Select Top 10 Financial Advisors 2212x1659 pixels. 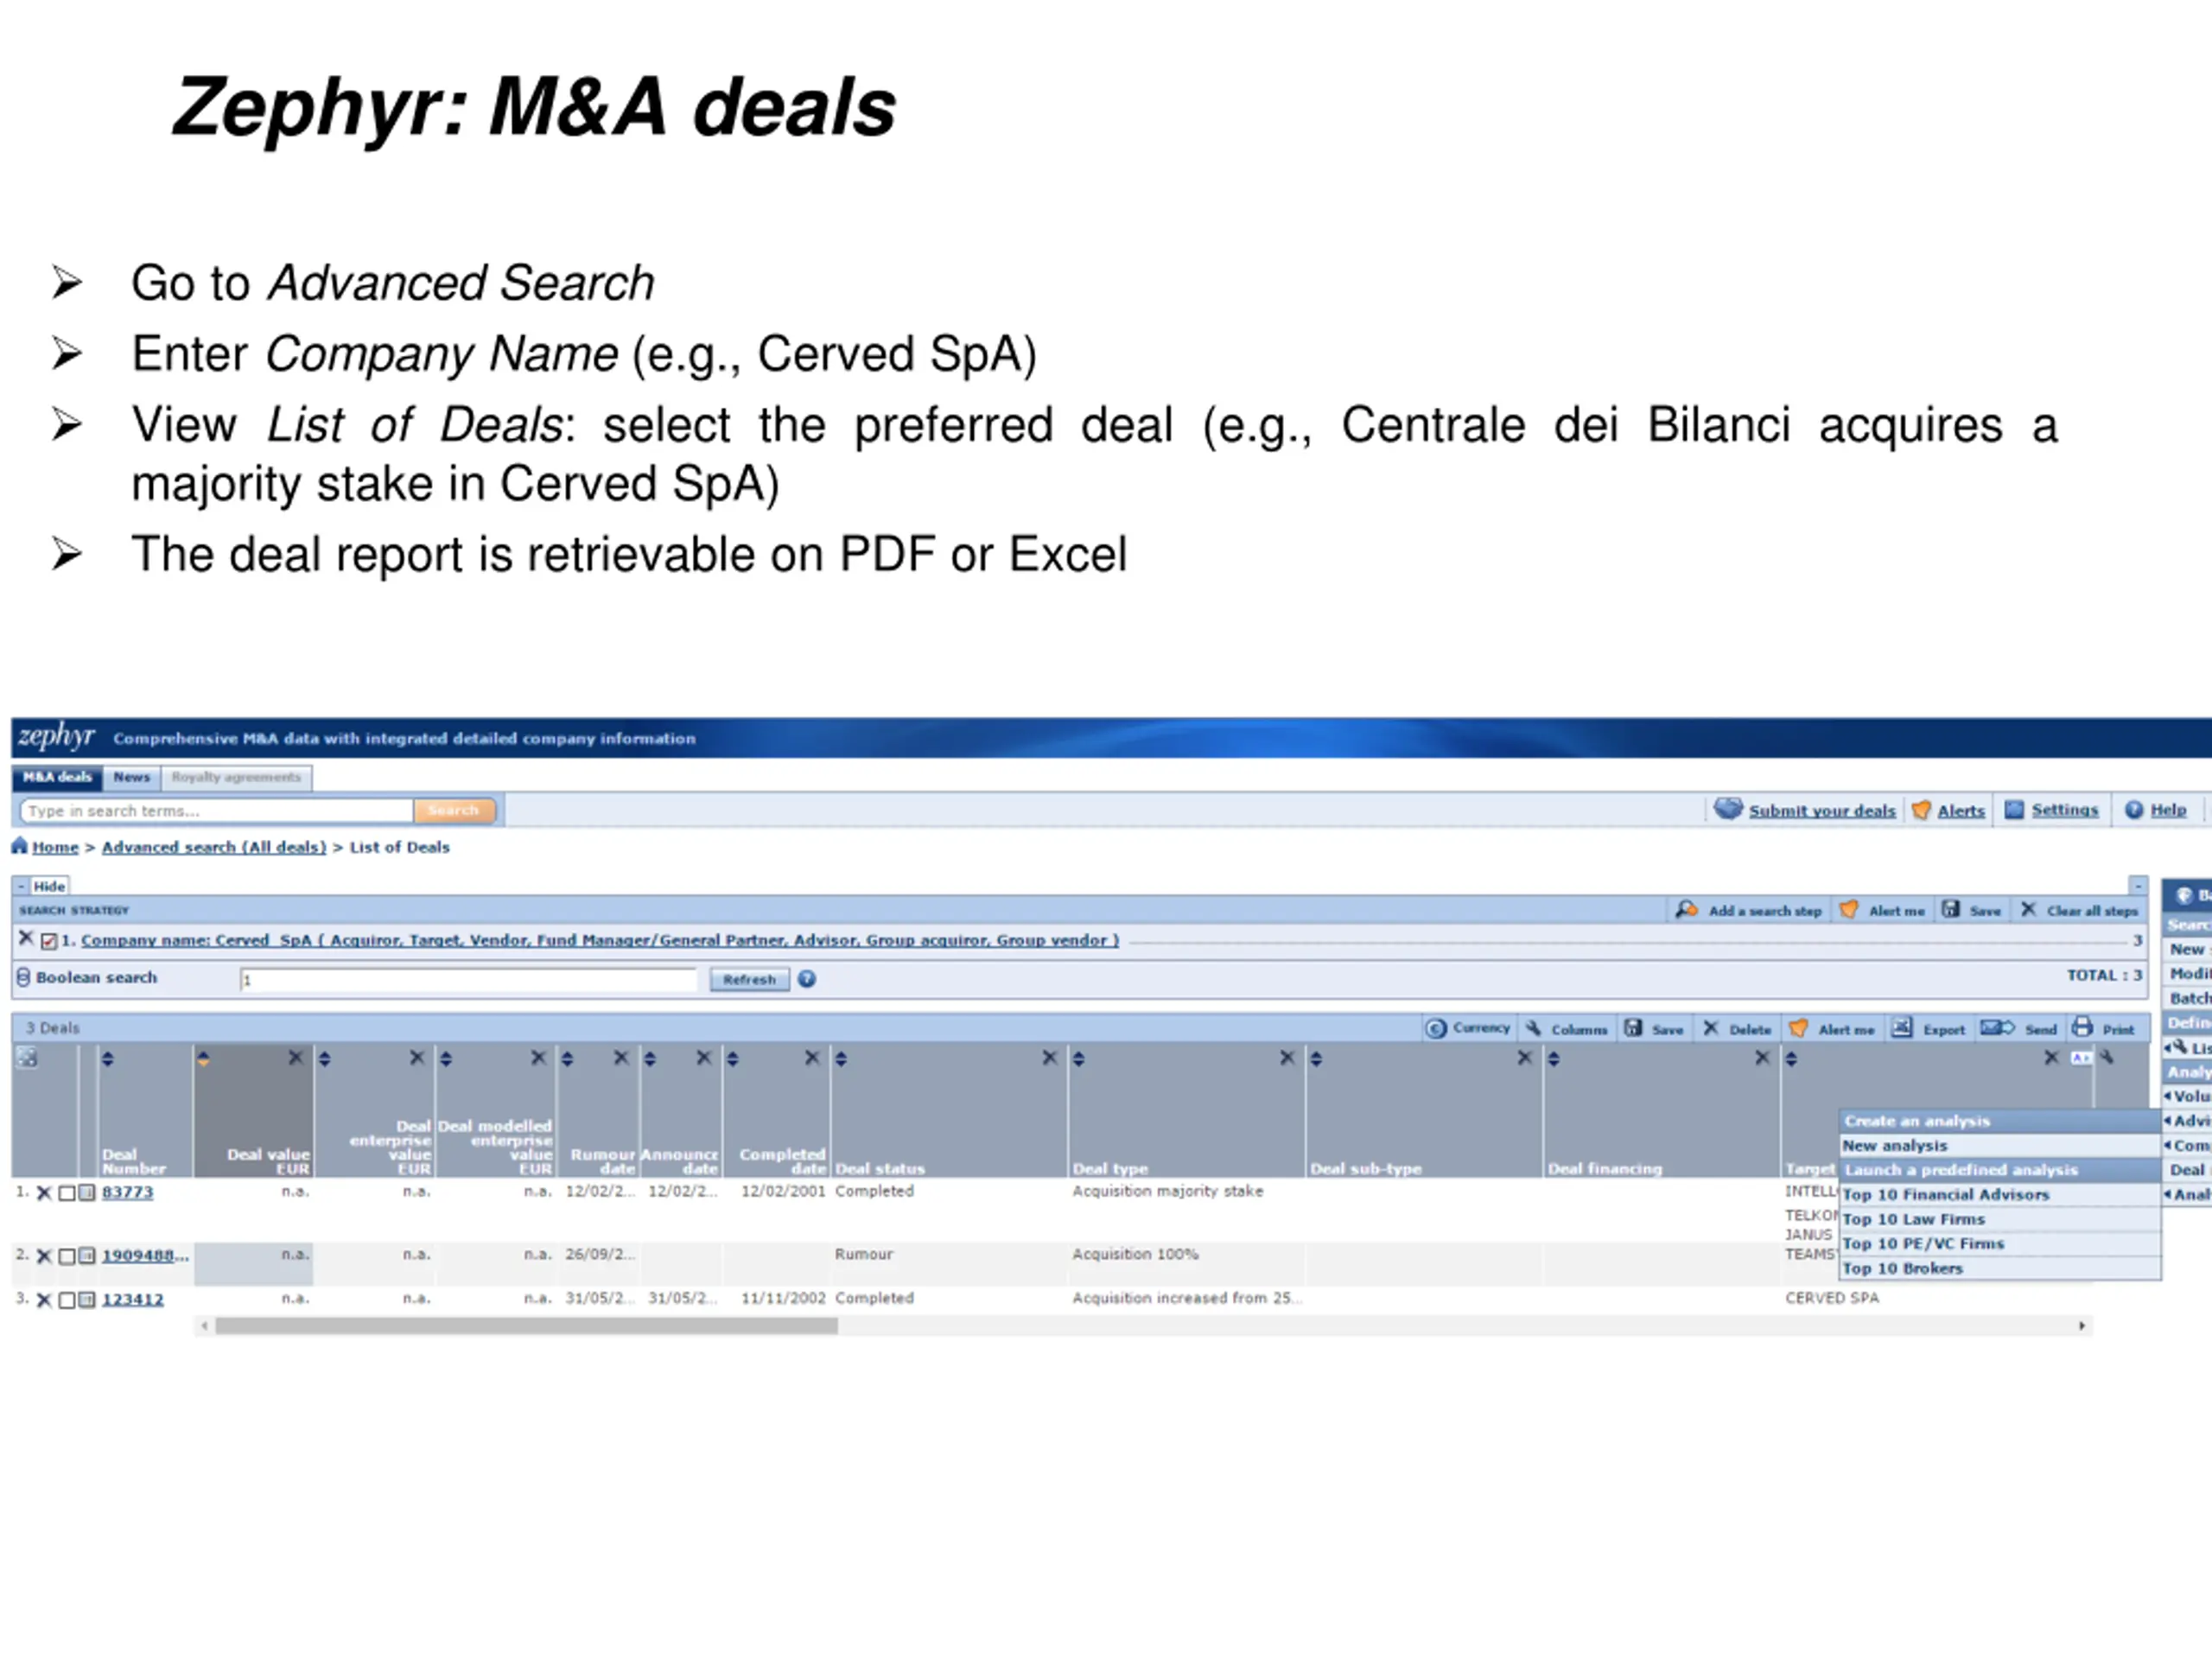(2000, 1195)
